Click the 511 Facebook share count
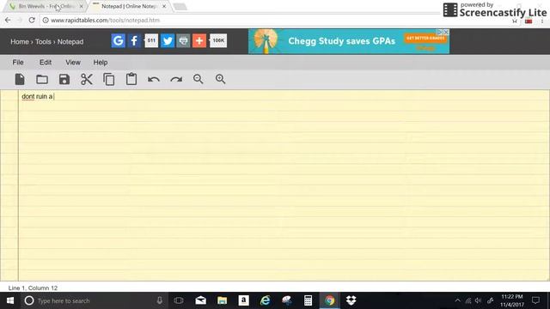The image size is (550, 309). pos(151,40)
